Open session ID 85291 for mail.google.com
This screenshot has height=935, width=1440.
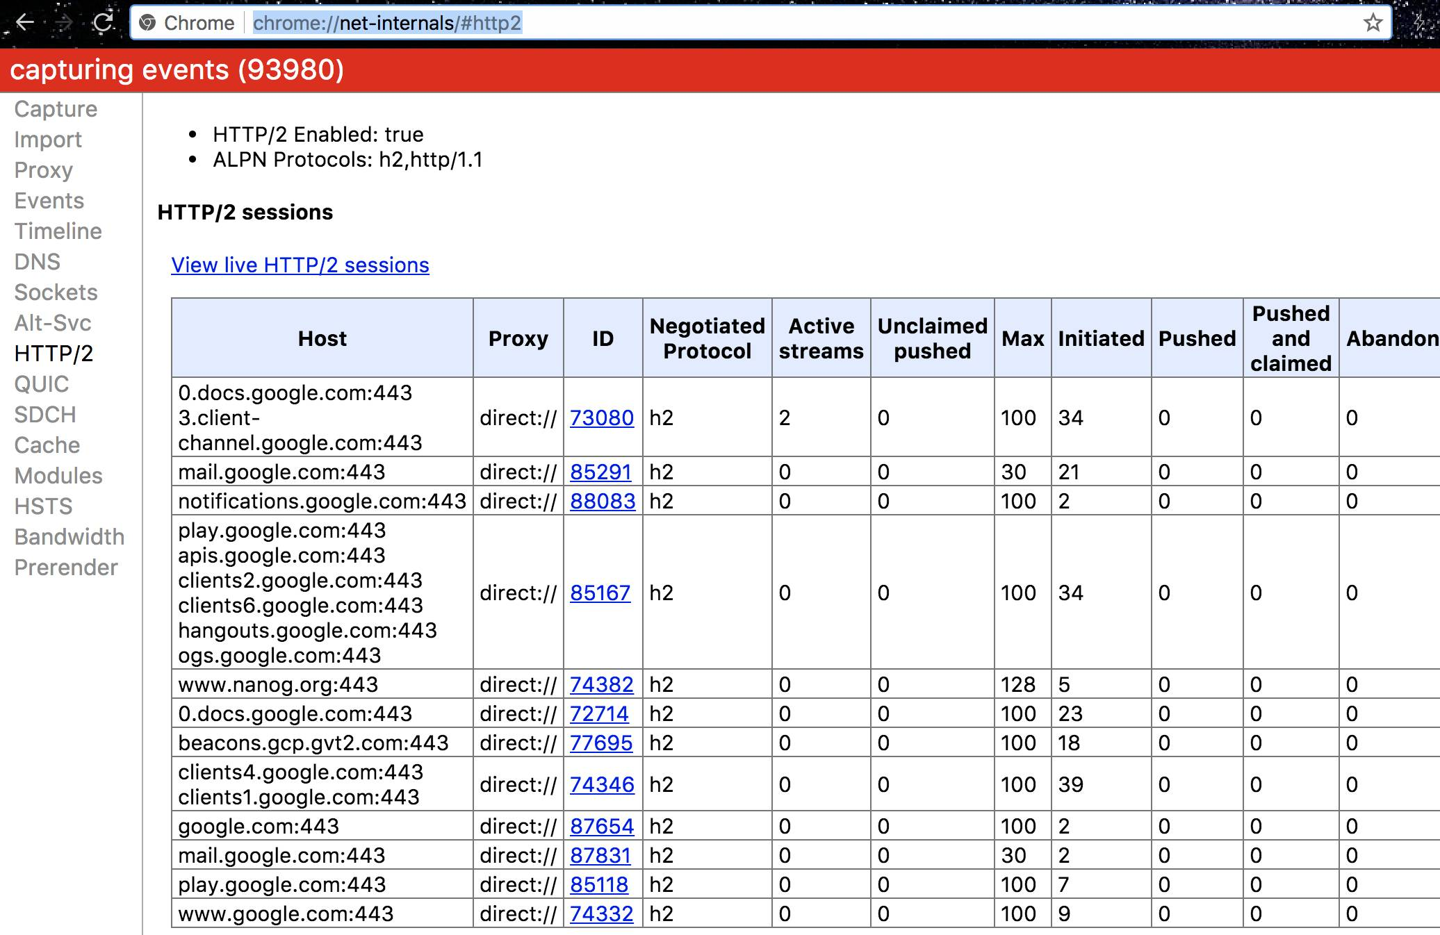tap(600, 472)
